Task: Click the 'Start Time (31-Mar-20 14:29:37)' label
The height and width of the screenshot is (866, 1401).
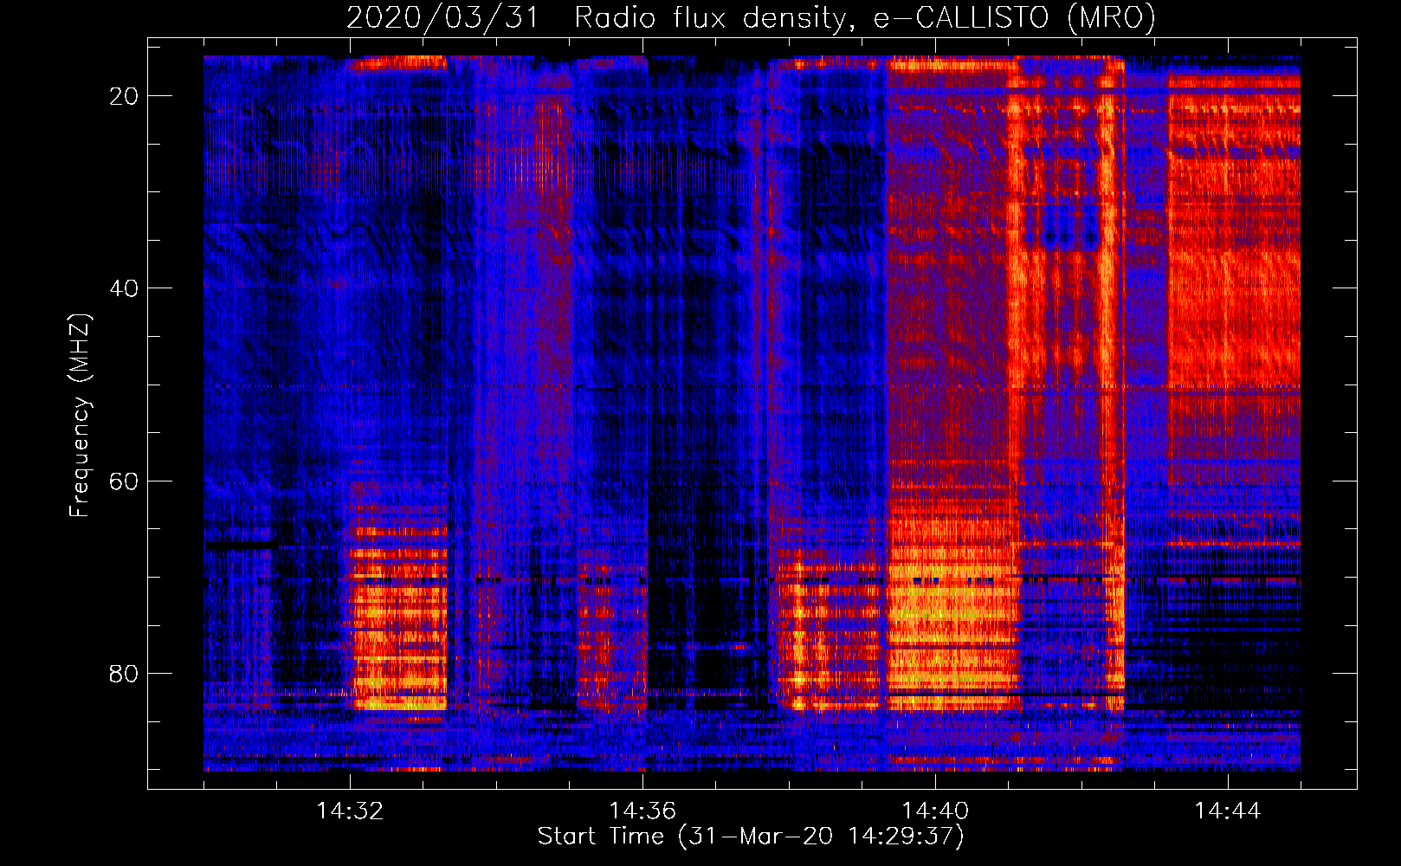Action: pyautogui.click(x=751, y=837)
